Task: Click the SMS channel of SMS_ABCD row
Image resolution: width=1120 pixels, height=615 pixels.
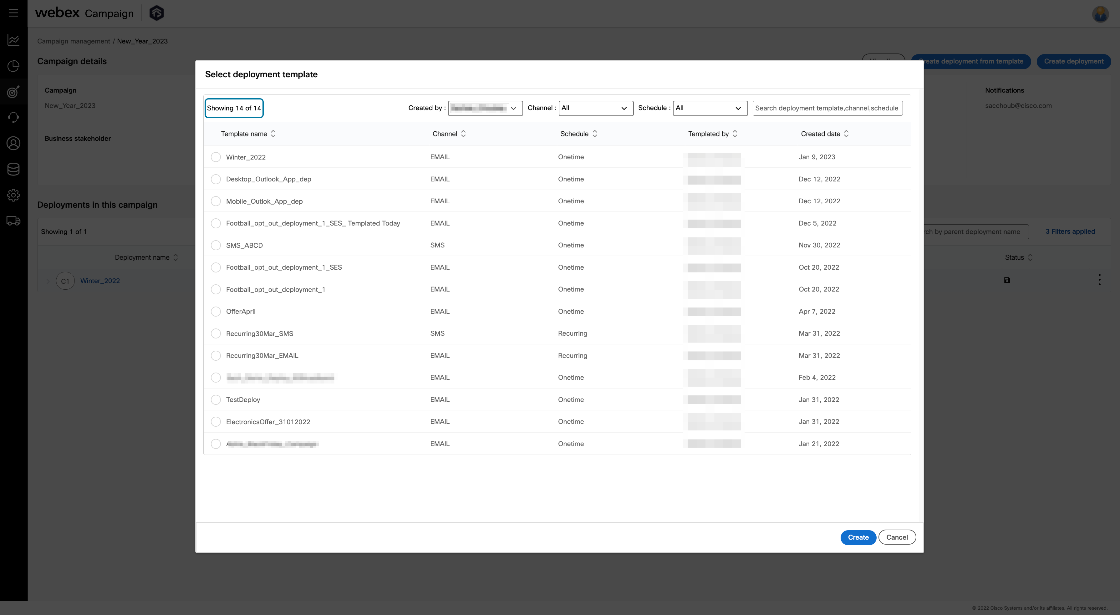Action: [437, 245]
